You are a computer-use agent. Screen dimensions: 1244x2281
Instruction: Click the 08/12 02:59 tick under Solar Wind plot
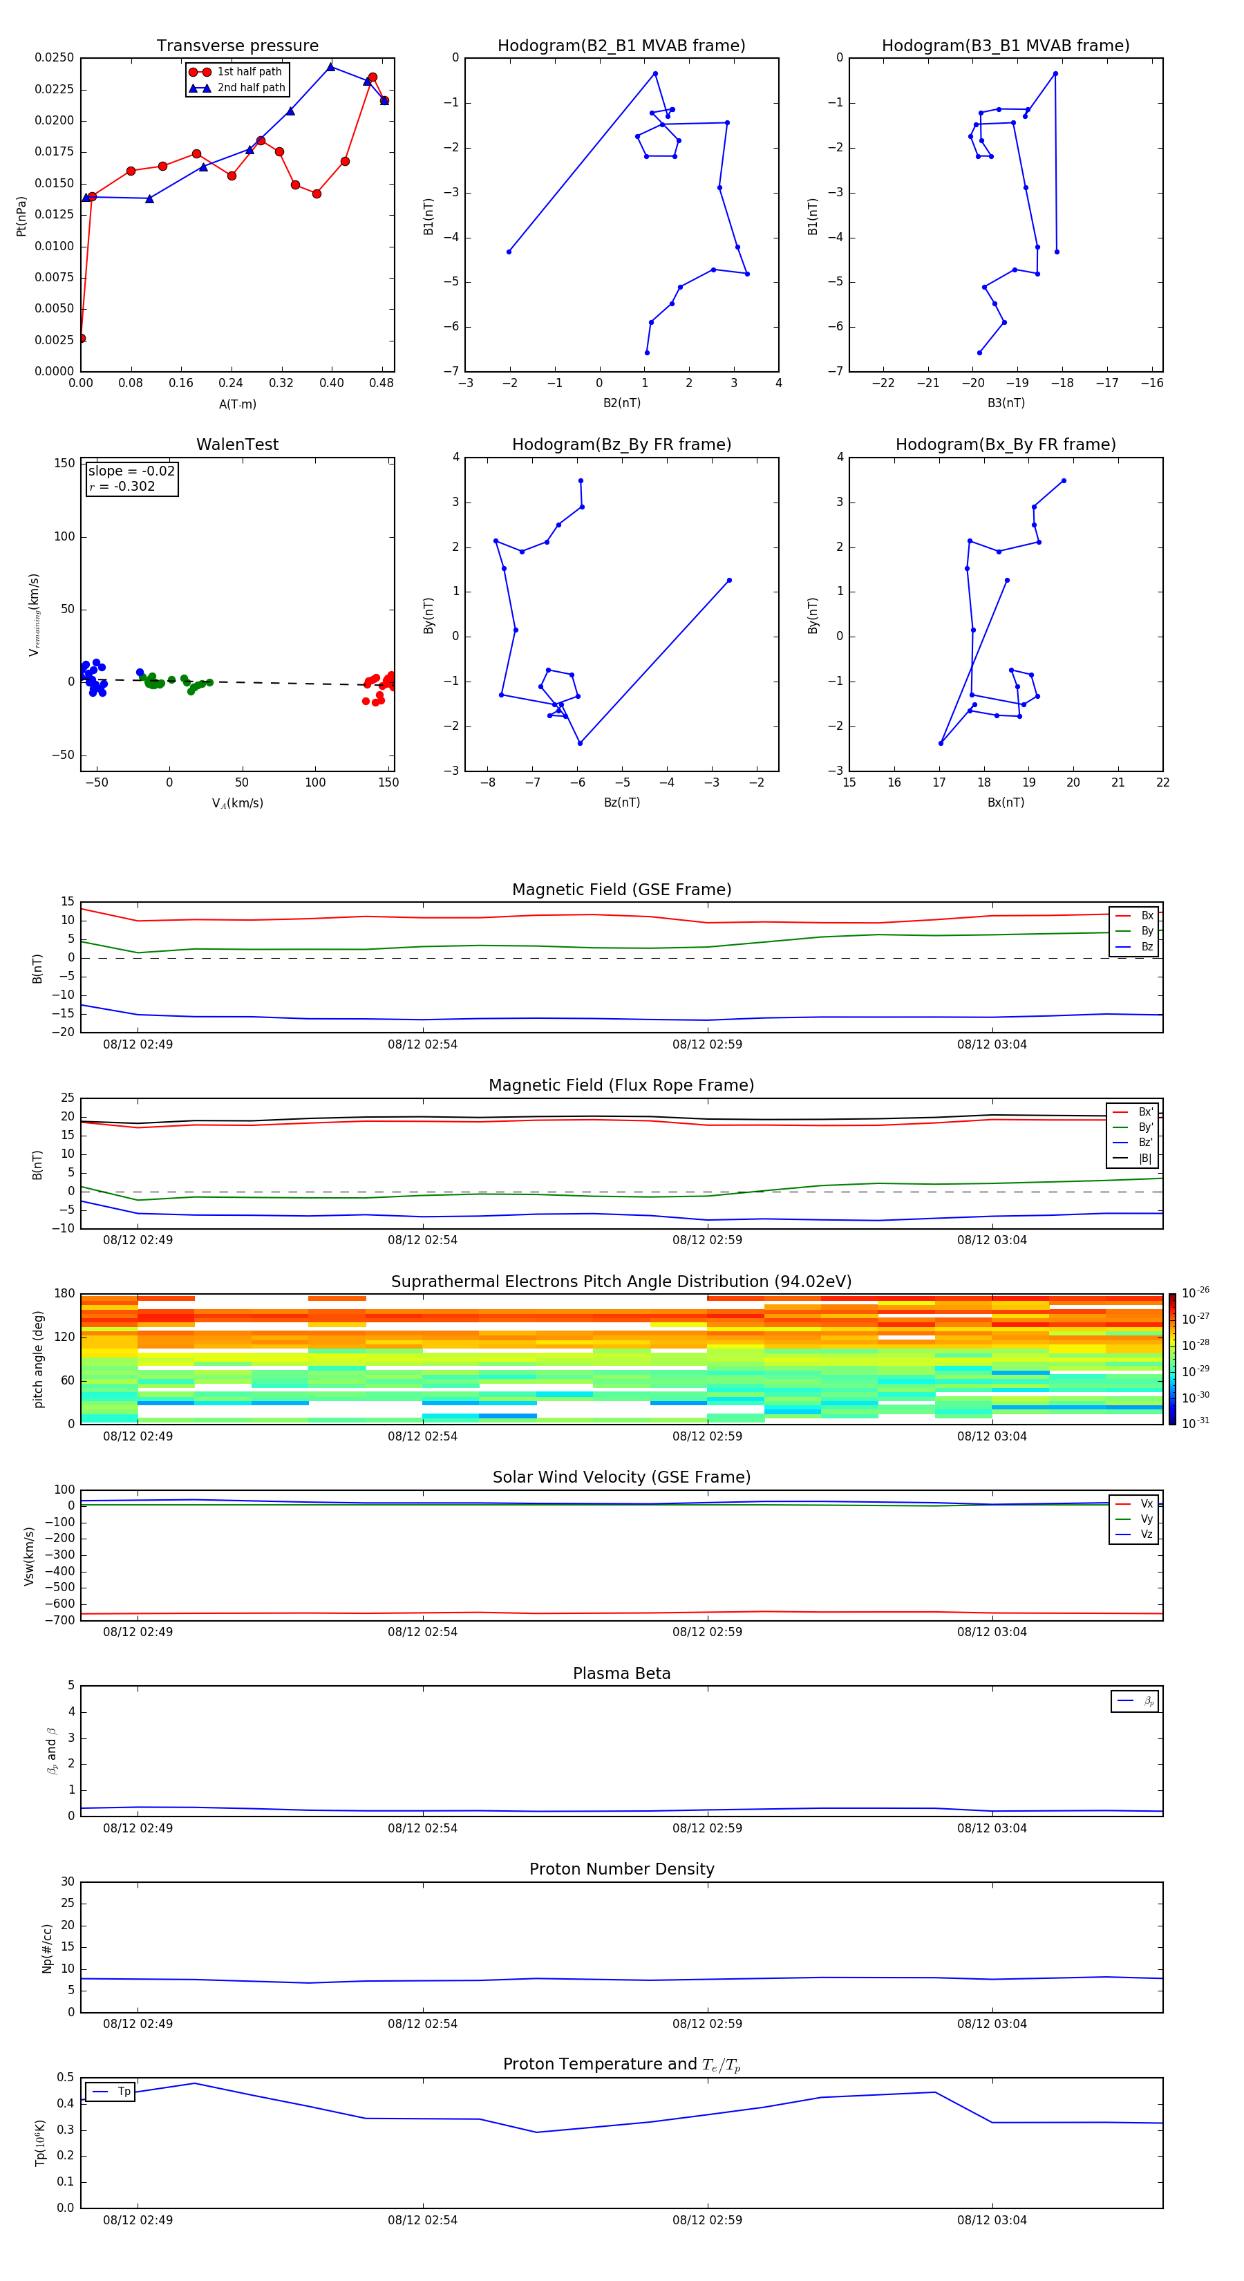[706, 1632]
